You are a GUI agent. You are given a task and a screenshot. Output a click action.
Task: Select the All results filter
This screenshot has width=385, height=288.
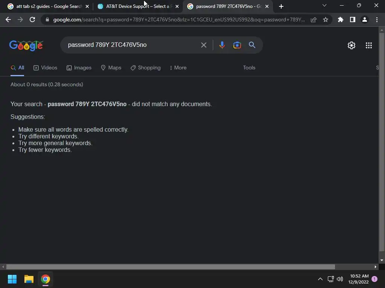[17, 67]
